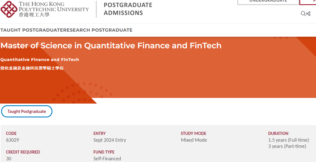Click the Mixed Mode study value
Viewport: 316px width, 162px height.
pyautogui.click(x=194, y=140)
